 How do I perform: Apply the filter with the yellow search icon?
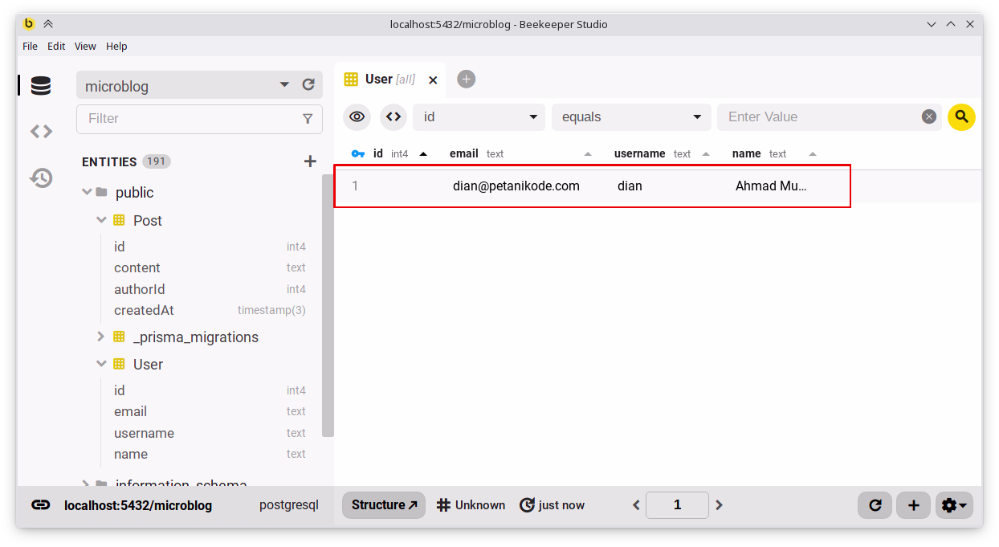click(961, 116)
